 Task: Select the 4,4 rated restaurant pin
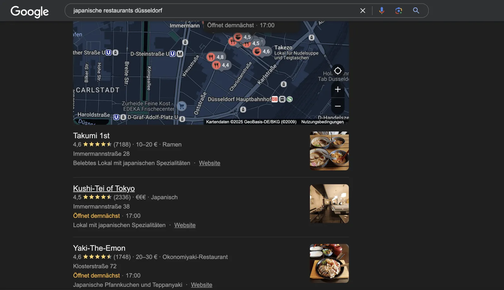coord(221,65)
